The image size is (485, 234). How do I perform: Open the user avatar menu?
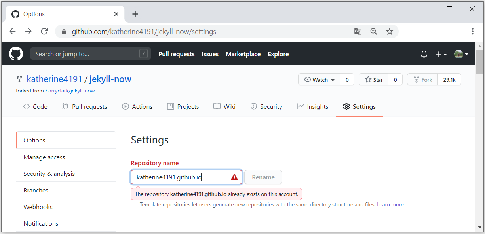[461, 54]
